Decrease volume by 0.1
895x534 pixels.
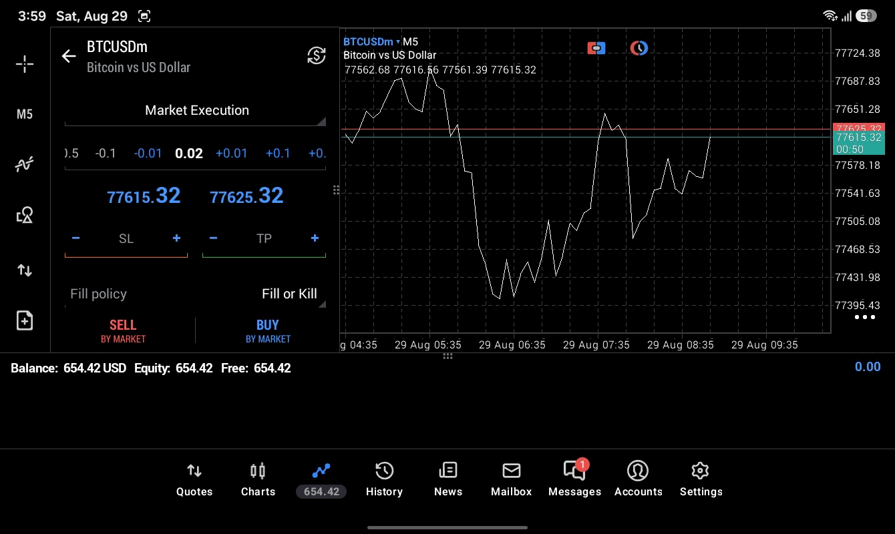106,154
